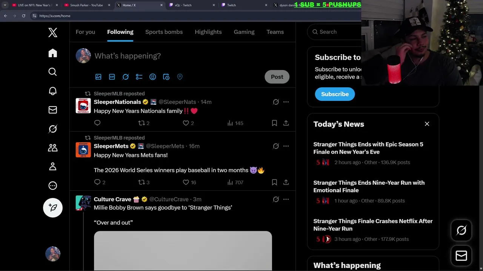Open Culture Crave profile name
The height and width of the screenshot is (271, 483).
coord(112,199)
